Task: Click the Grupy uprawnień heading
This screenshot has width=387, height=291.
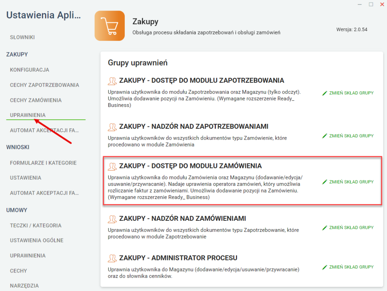Action: click(138, 63)
